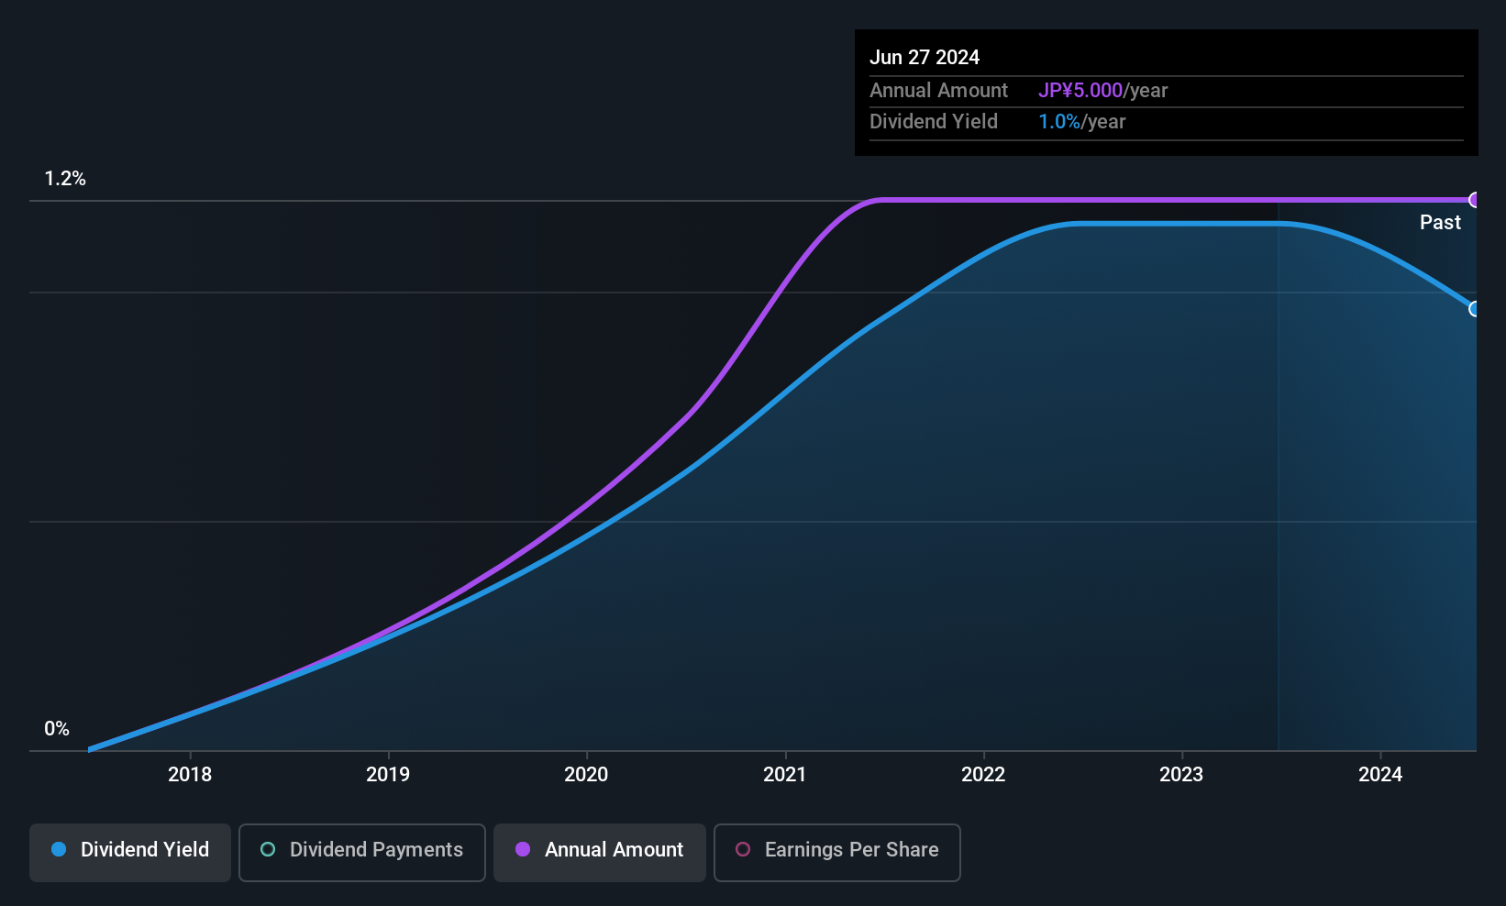Screen dimensions: 1506x906
Task: Toggle the Annual Amount series
Action: click(600, 852)
